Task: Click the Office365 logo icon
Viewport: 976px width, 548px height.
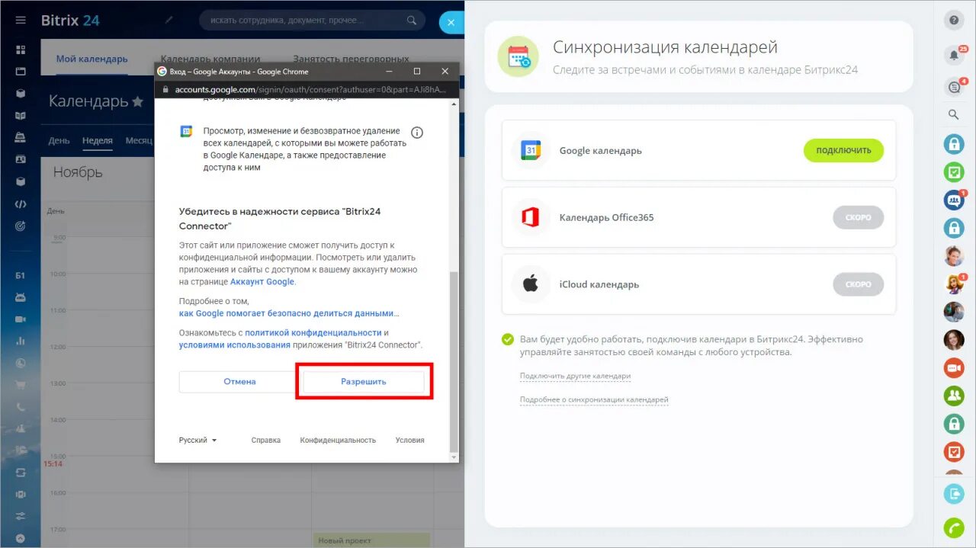Action: [531, 217]
